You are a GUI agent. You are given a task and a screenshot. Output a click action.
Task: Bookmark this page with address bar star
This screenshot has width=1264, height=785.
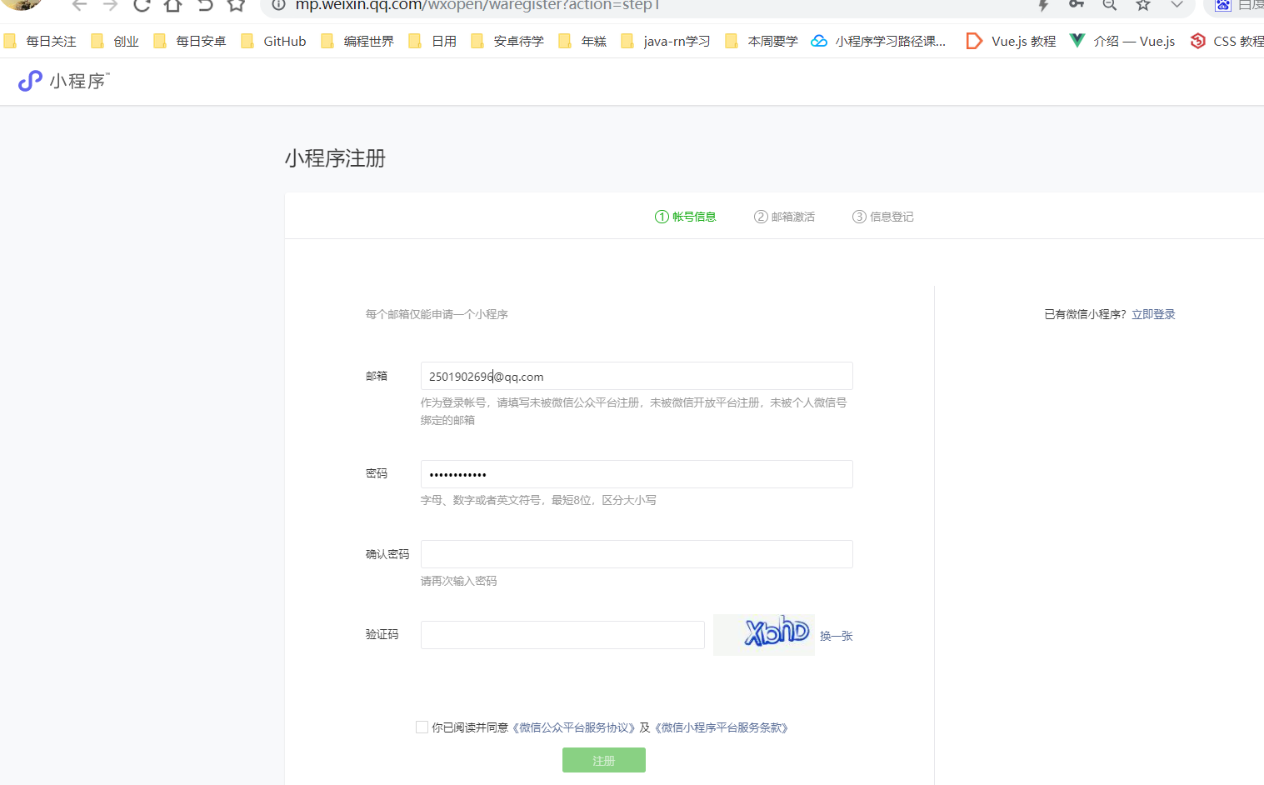(x=1143, y=5)
